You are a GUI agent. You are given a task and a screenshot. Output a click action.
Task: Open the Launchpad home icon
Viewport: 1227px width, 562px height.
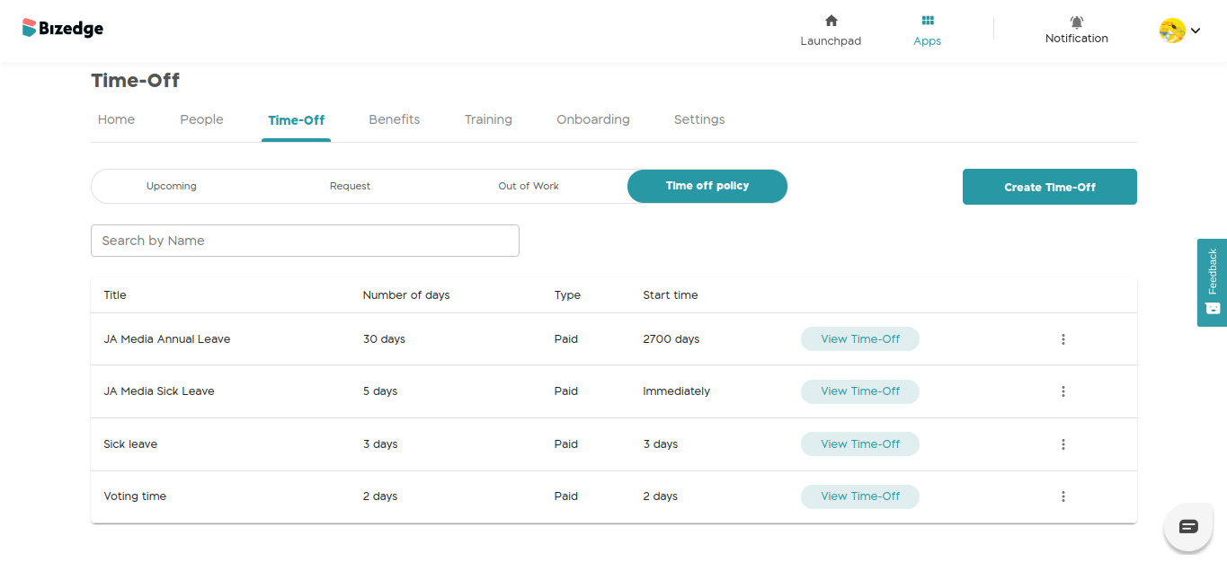click(x=831, y=21)
